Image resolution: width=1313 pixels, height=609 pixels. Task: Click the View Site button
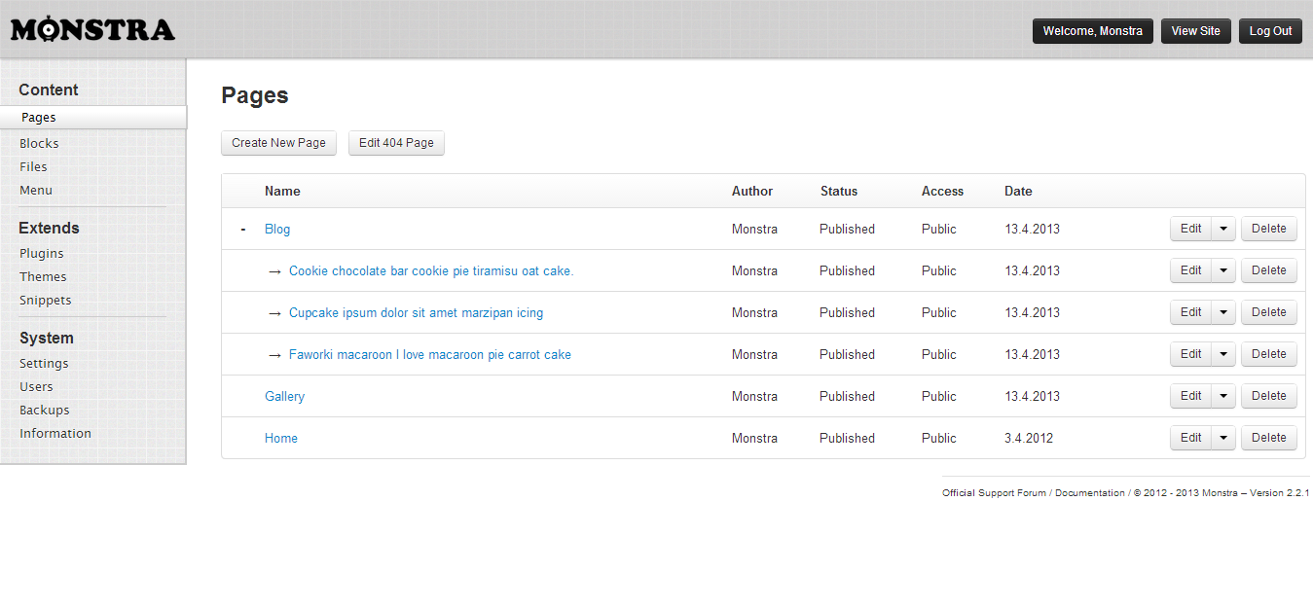(x=1195, y=31)
